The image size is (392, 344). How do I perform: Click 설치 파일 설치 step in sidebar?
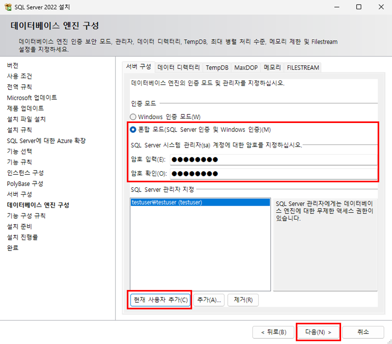coord(26,119)
